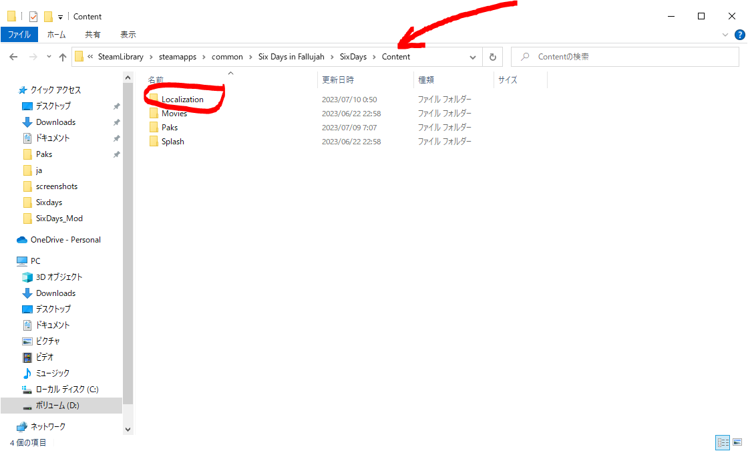Select ボリューム (D:) drive in sidebar

57,406
